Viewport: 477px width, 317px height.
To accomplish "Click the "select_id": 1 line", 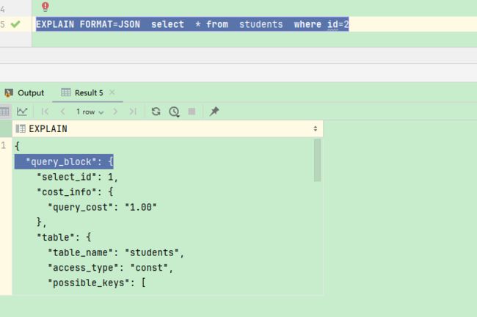I will (x=77, y=177).
